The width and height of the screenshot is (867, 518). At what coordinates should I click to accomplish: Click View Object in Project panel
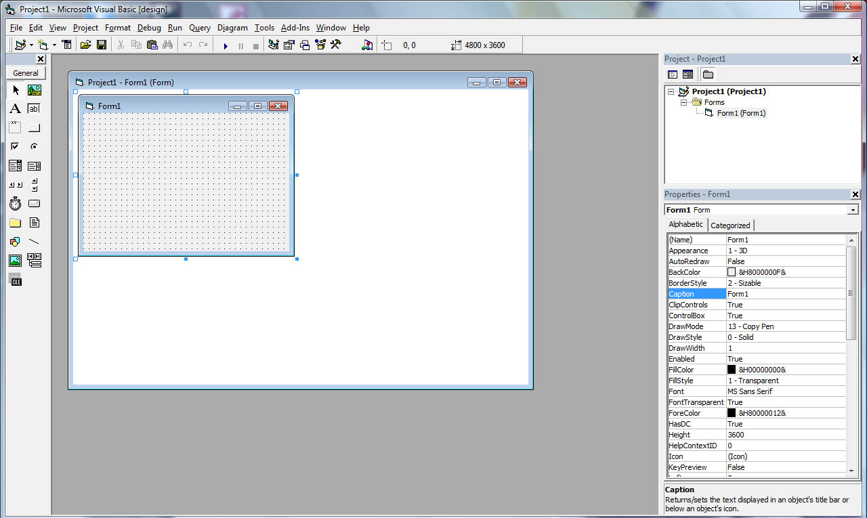coord(688,74)
